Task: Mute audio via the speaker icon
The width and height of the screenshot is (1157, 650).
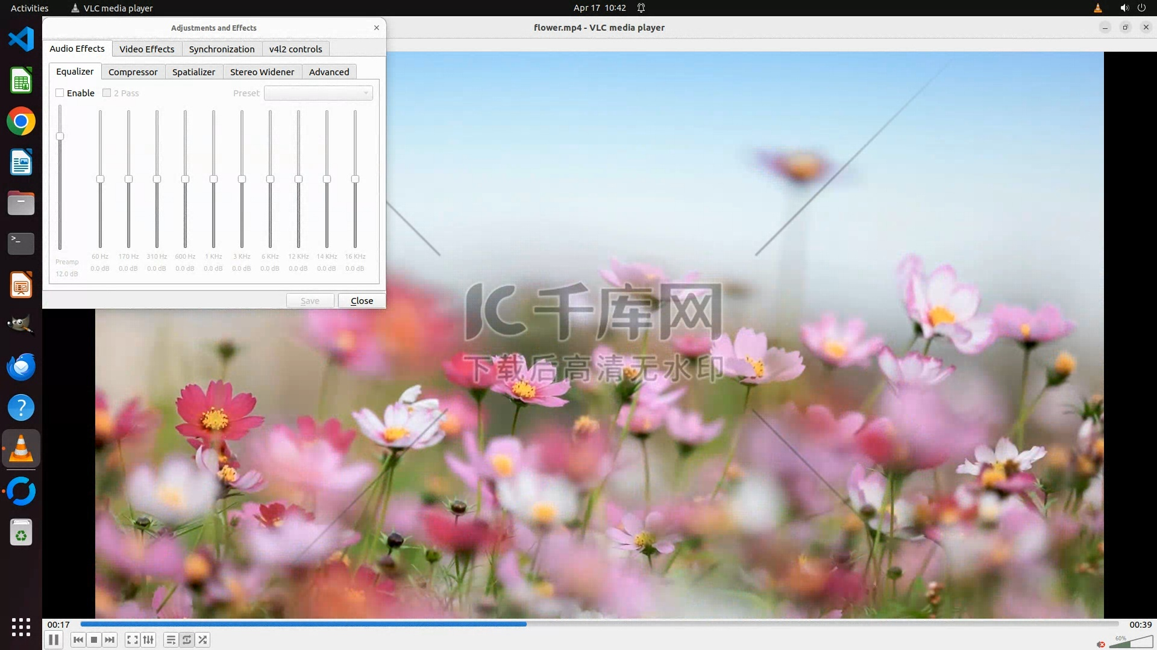Action: (1102, 644)
